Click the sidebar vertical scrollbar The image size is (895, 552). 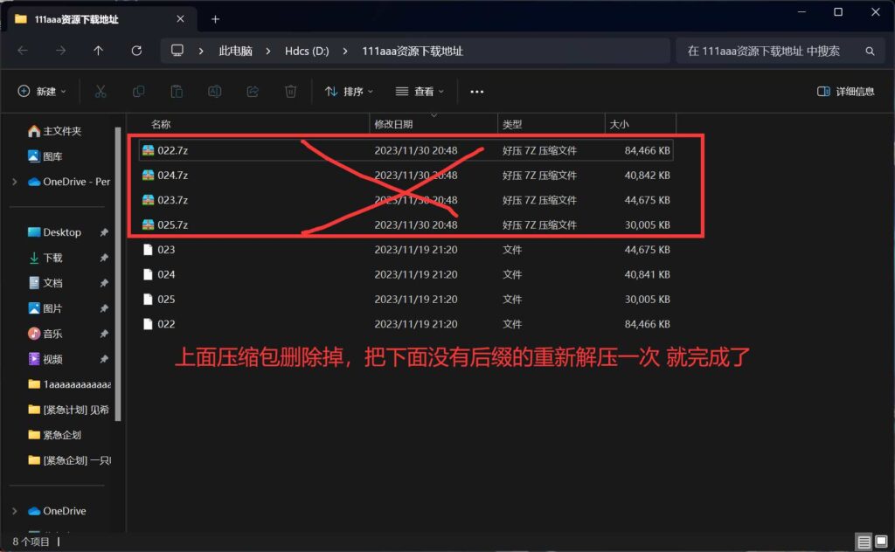tap(118, 273)
